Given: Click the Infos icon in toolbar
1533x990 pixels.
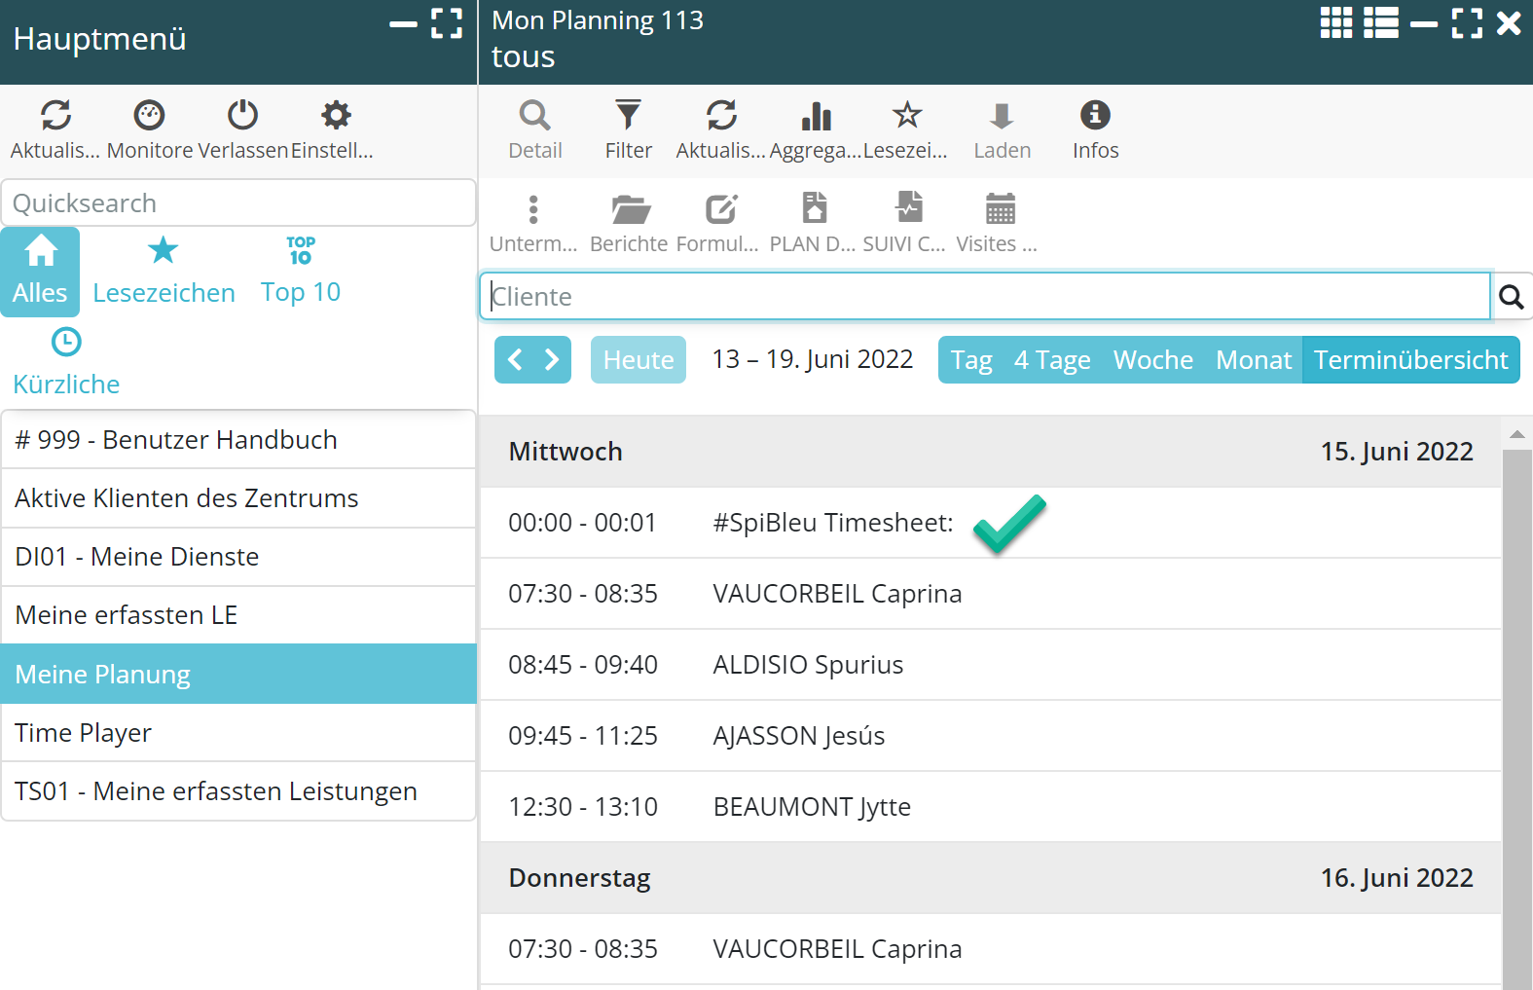Looking at the screenshot, I should coord(1095,116).
